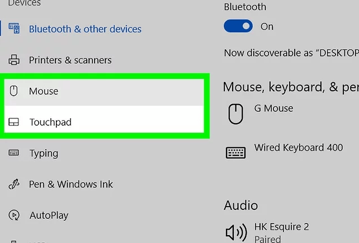Click the Printers & scanners printer icon
This screenshot has width=359, height=243.
[14, 60]
